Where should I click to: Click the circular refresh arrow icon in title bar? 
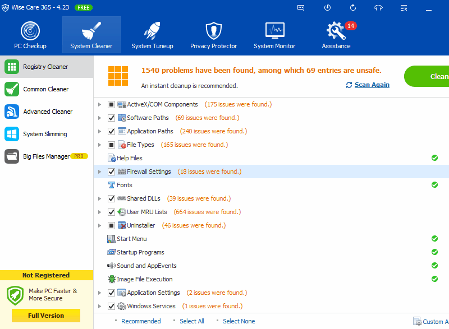coord(353,8)
